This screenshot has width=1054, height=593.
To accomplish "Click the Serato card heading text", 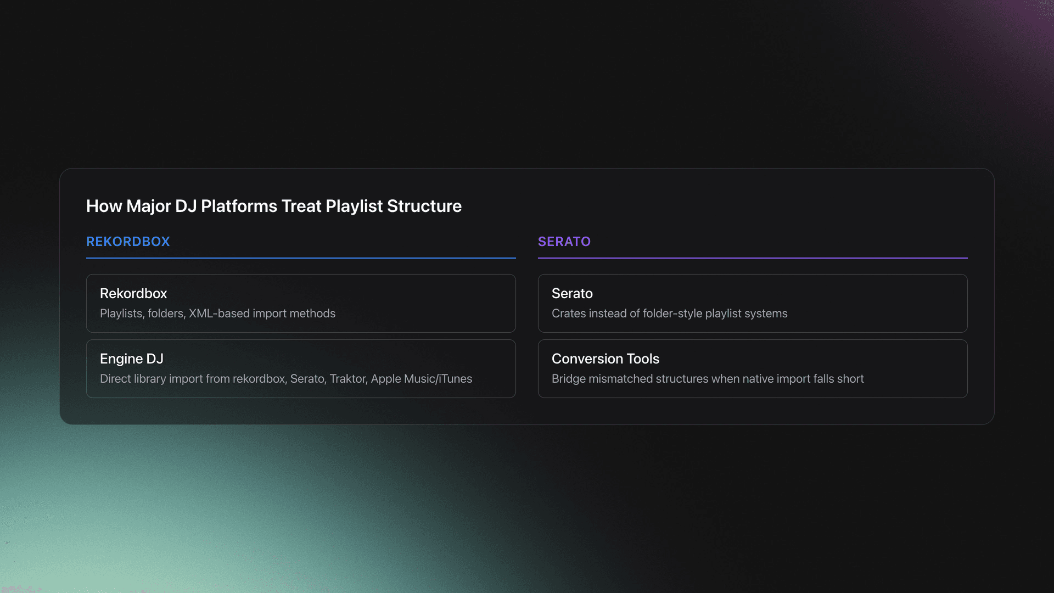I will [x=572, y=293].
